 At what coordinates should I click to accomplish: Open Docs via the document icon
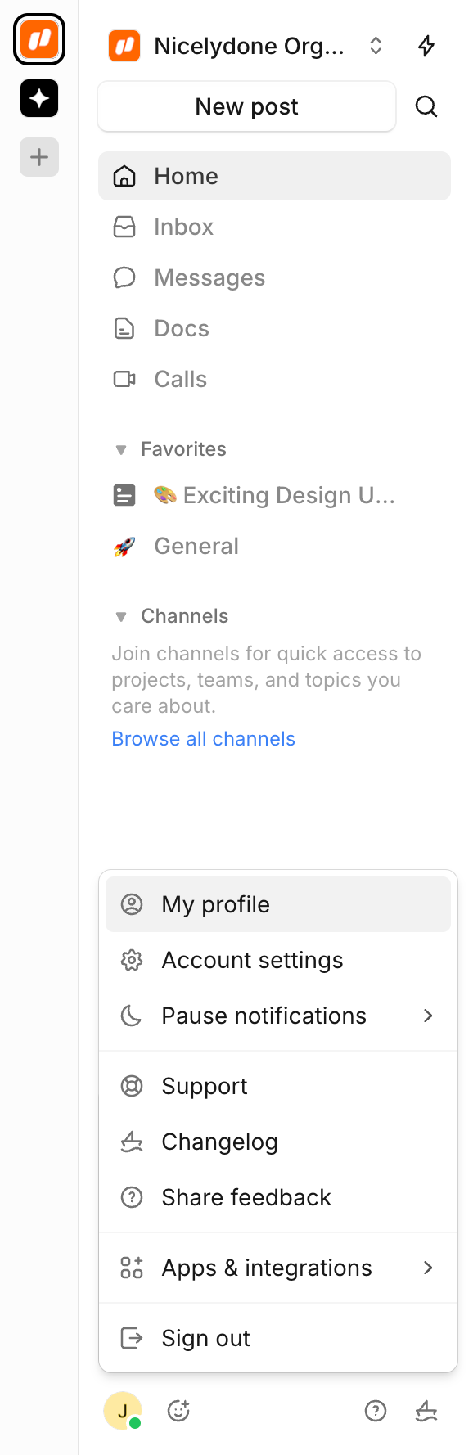point(124,328)
